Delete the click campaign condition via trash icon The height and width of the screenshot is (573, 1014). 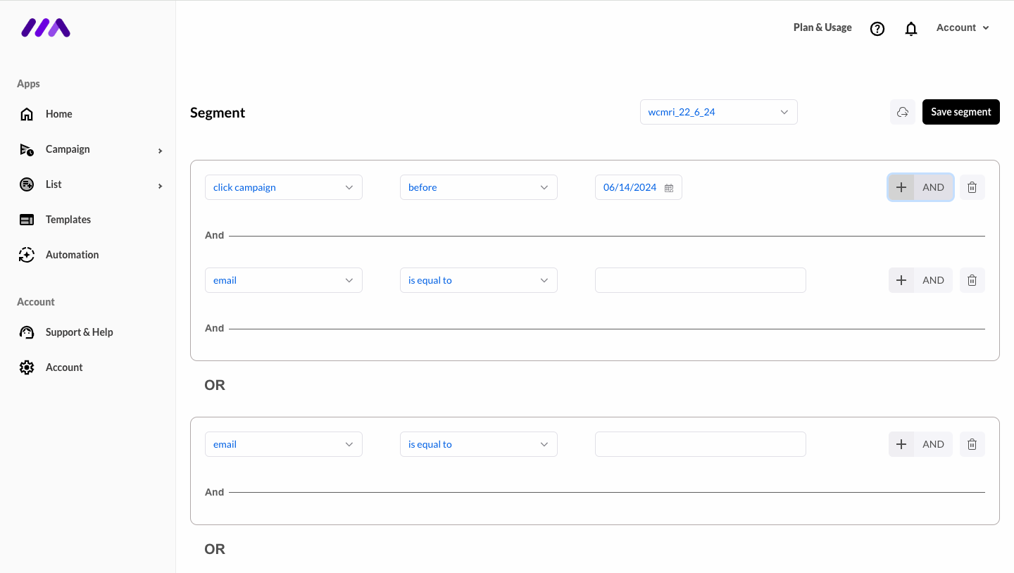tap(972, 187)
